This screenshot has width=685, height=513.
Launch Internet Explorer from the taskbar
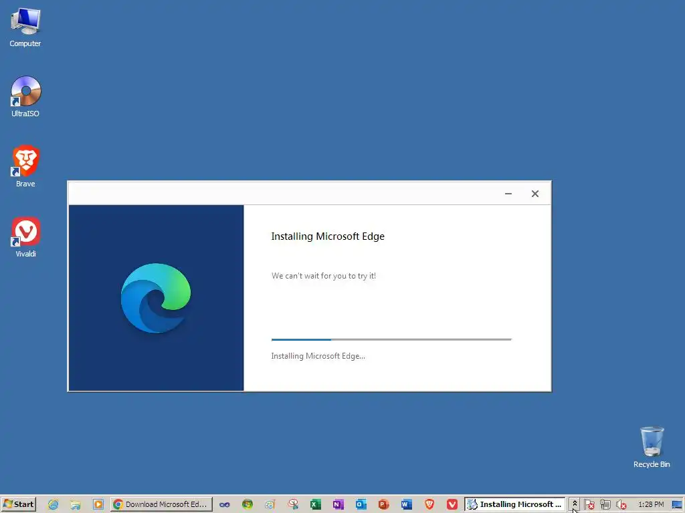coord(54,504)
